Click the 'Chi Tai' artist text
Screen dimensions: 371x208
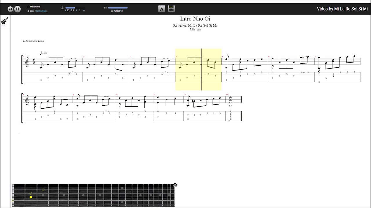(195, 29)
